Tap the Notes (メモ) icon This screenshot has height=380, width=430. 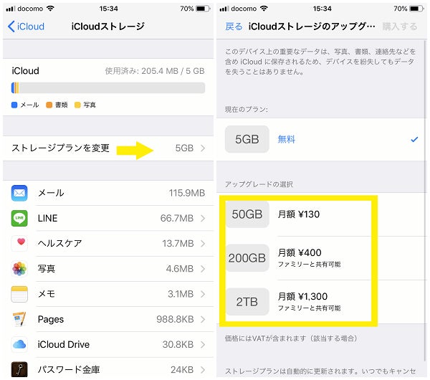coord(19,294)
